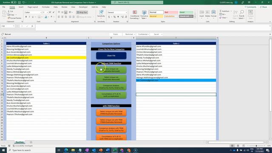Image resolution: width=272 pixels, height=153 pixels.
Task: Click the Windows Start button
Action: coord(3,150)
